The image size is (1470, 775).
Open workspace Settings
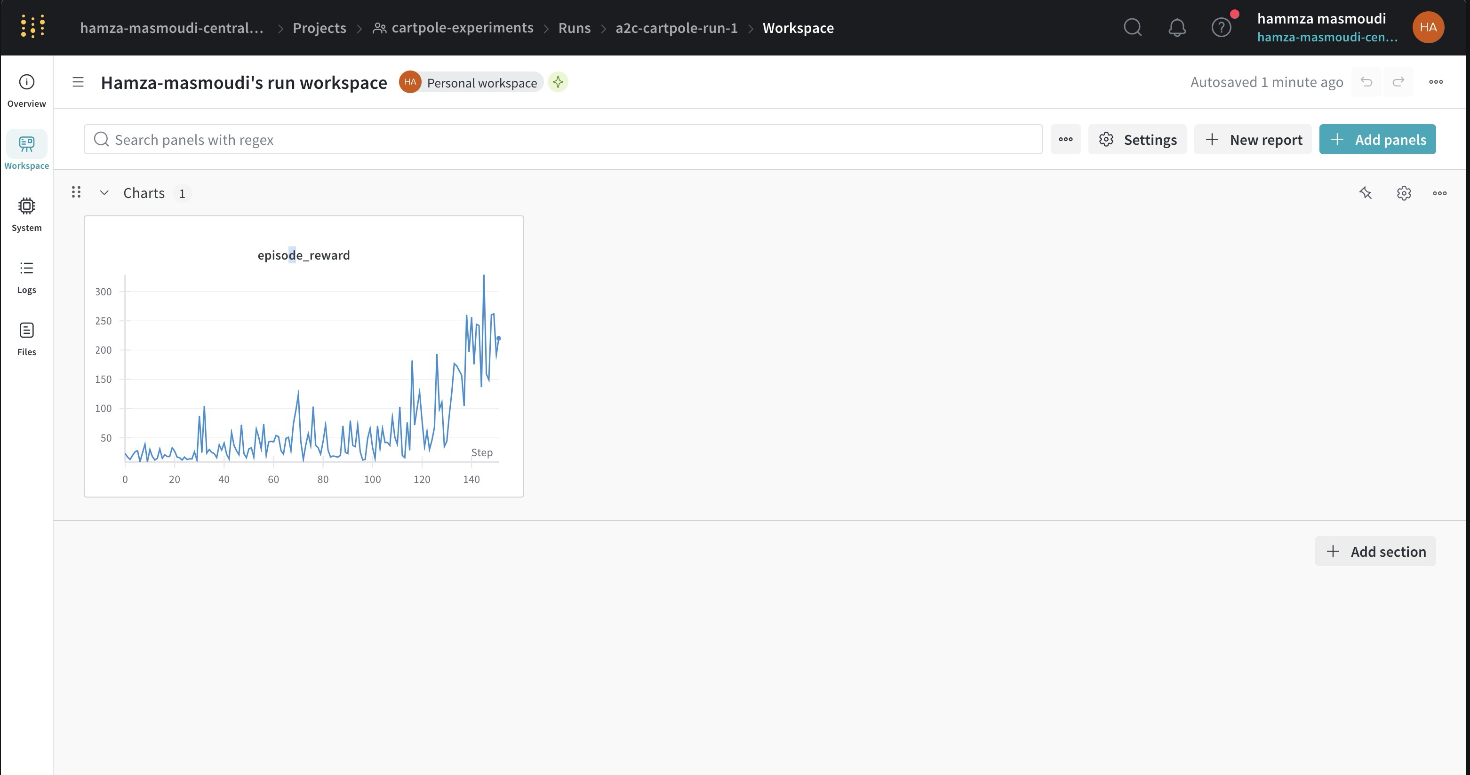click(1137, 139)
